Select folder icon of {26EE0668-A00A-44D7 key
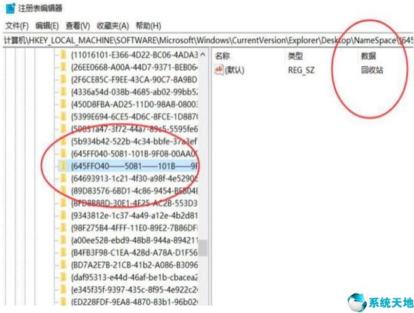Image resolution: width=414 pixels, height=313 pixels. click(63, 67)
